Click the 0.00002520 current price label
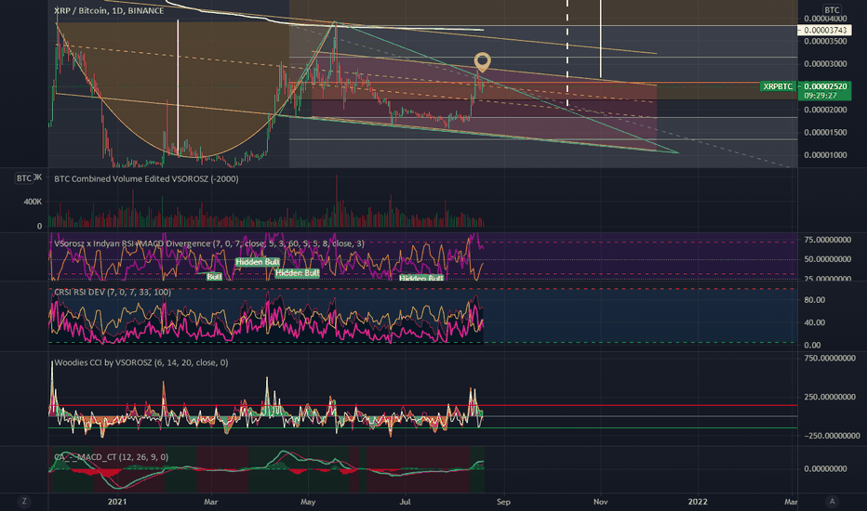 [825, 86]
